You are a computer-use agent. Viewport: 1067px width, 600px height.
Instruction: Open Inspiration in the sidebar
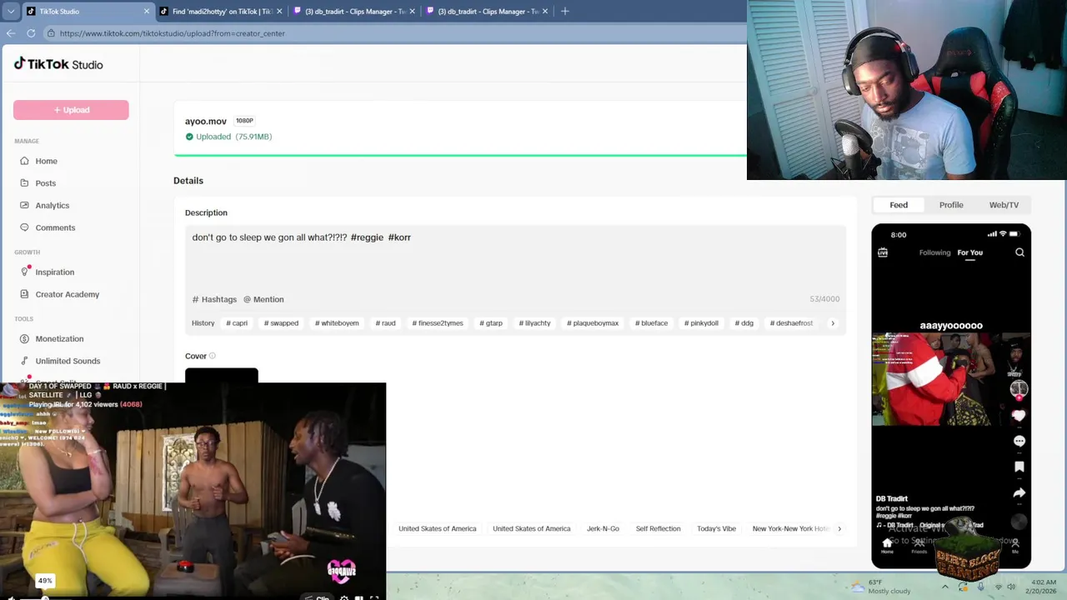pos(54,272)
